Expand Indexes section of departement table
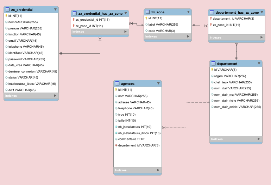Screen dimensions: 271x185 [x=259, y=139]
